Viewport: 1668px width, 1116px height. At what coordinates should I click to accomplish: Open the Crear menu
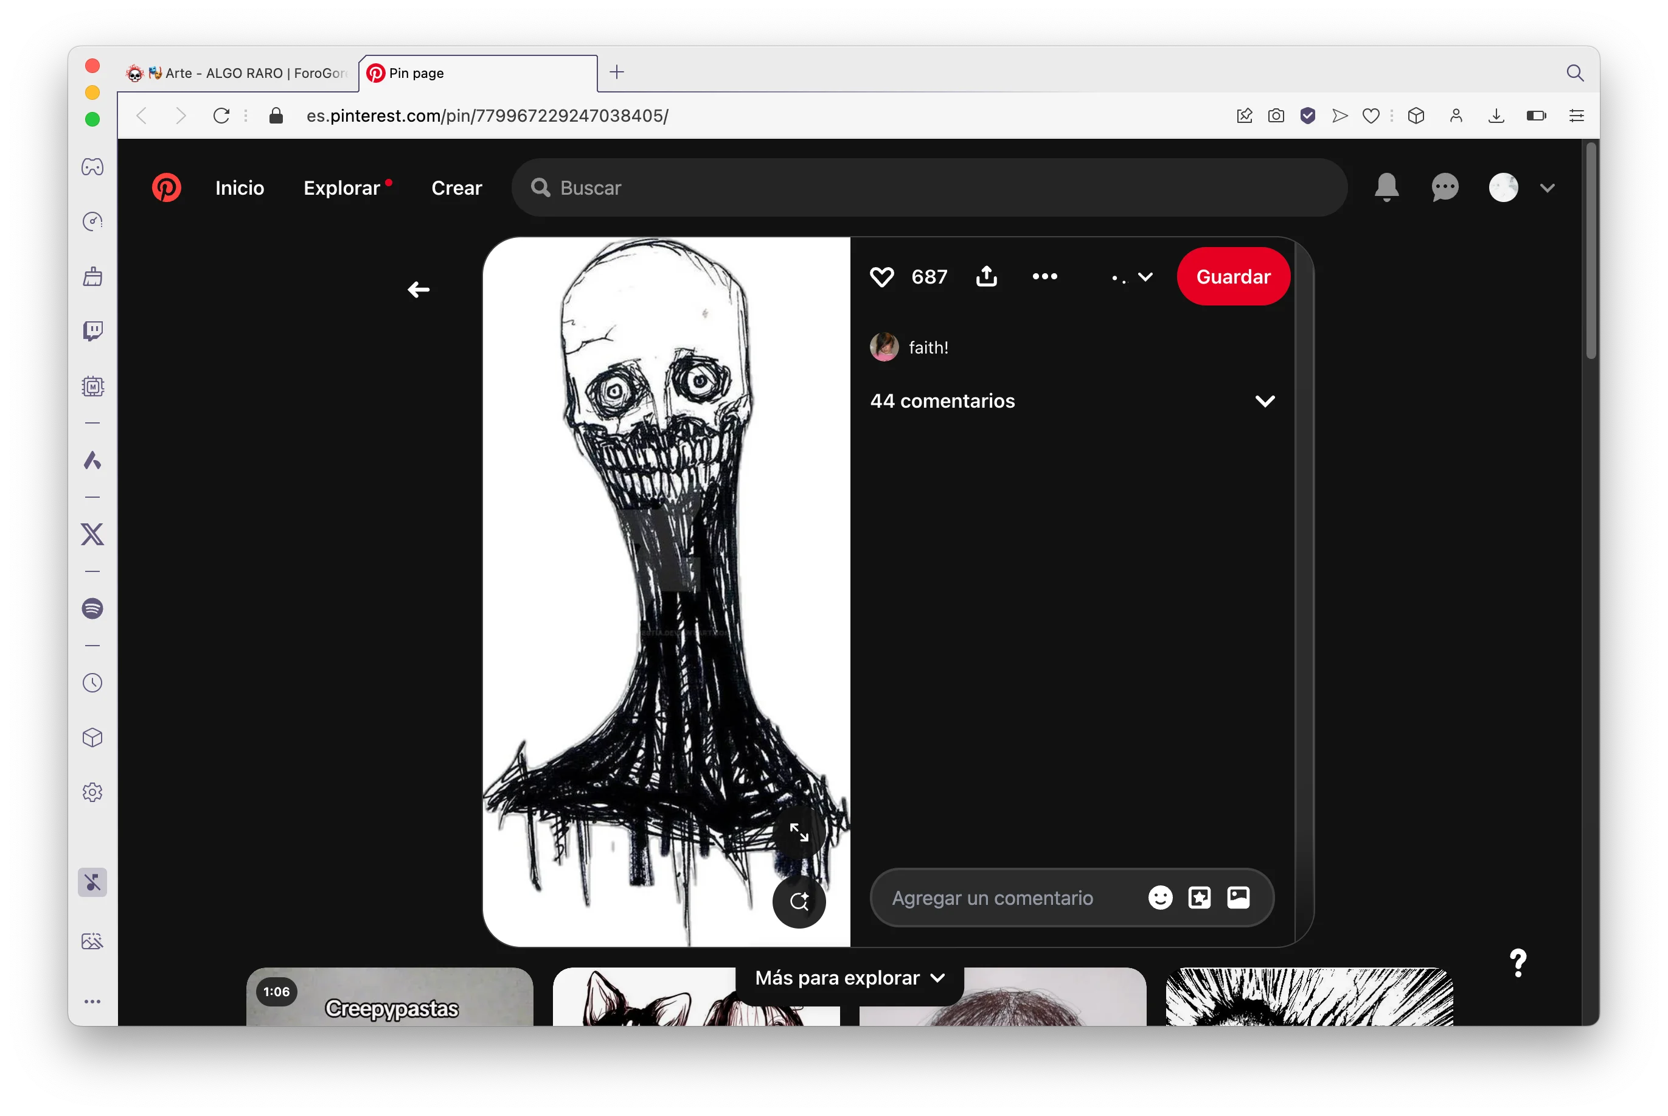click(x=457, y=188)
